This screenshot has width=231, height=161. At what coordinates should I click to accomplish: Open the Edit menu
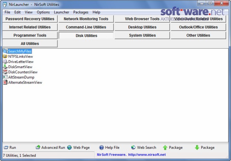[17, 12]
